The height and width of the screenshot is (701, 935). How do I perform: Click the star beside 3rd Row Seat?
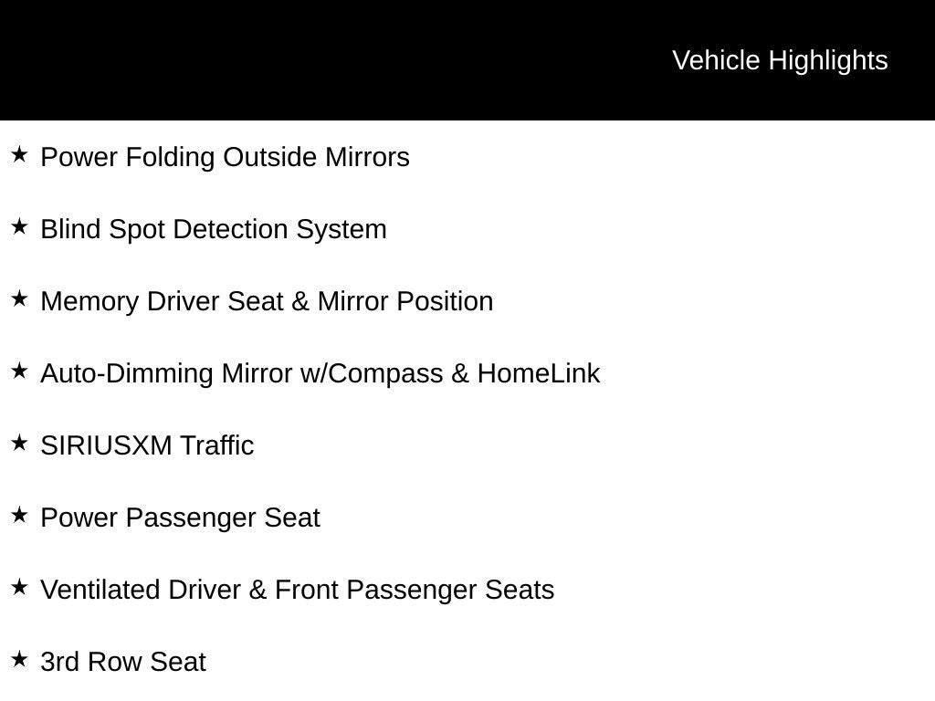pyautogui.click(x=19, y=660)
